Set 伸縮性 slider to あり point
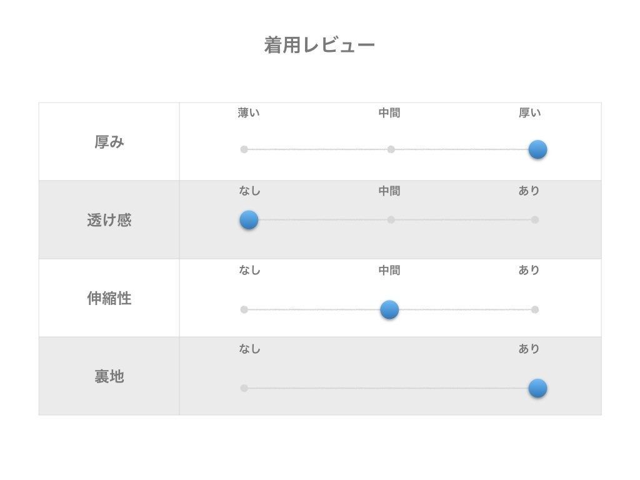The width and height of the screenshot is (640, 480). point(534,309)
